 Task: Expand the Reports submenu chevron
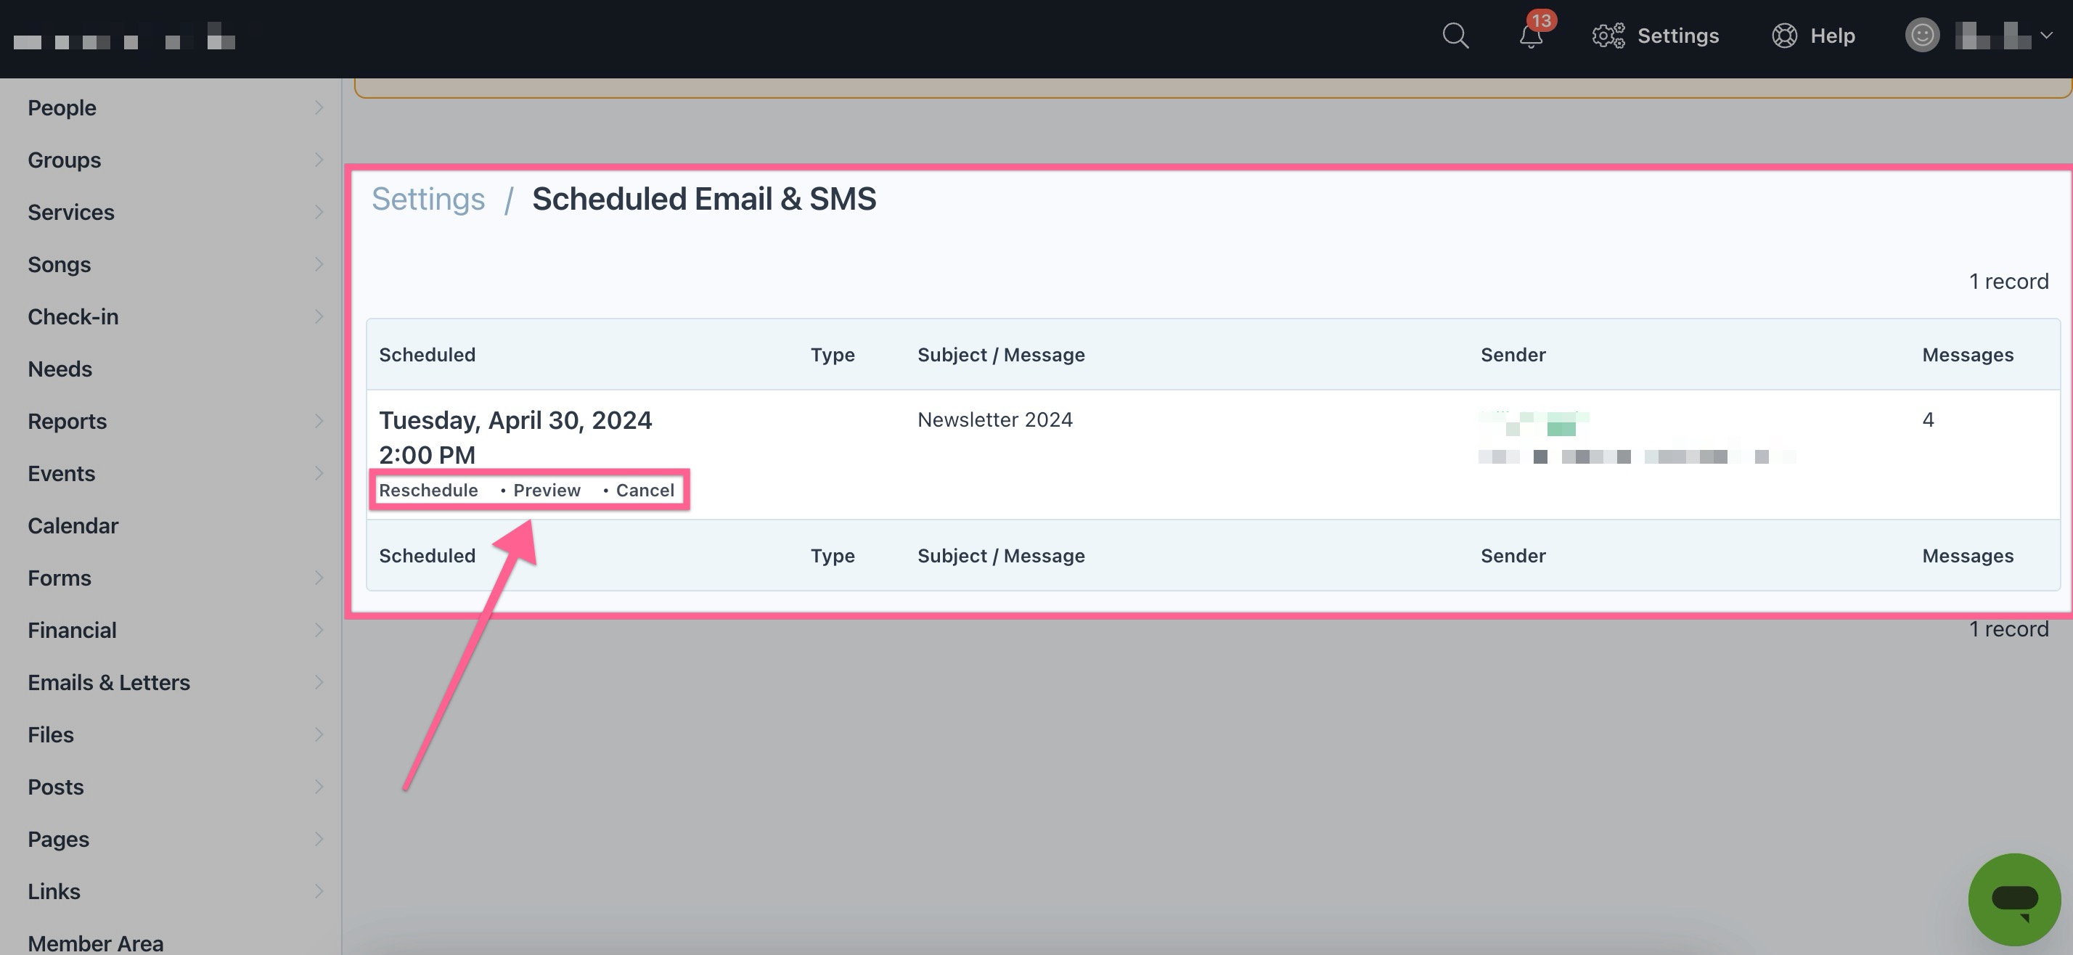coord(319,422)
